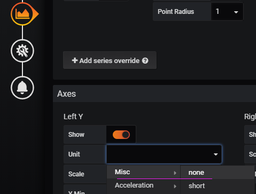256x194 pixels.
Task: Expand the Misc submenu arrow
Action: [175, 173]
